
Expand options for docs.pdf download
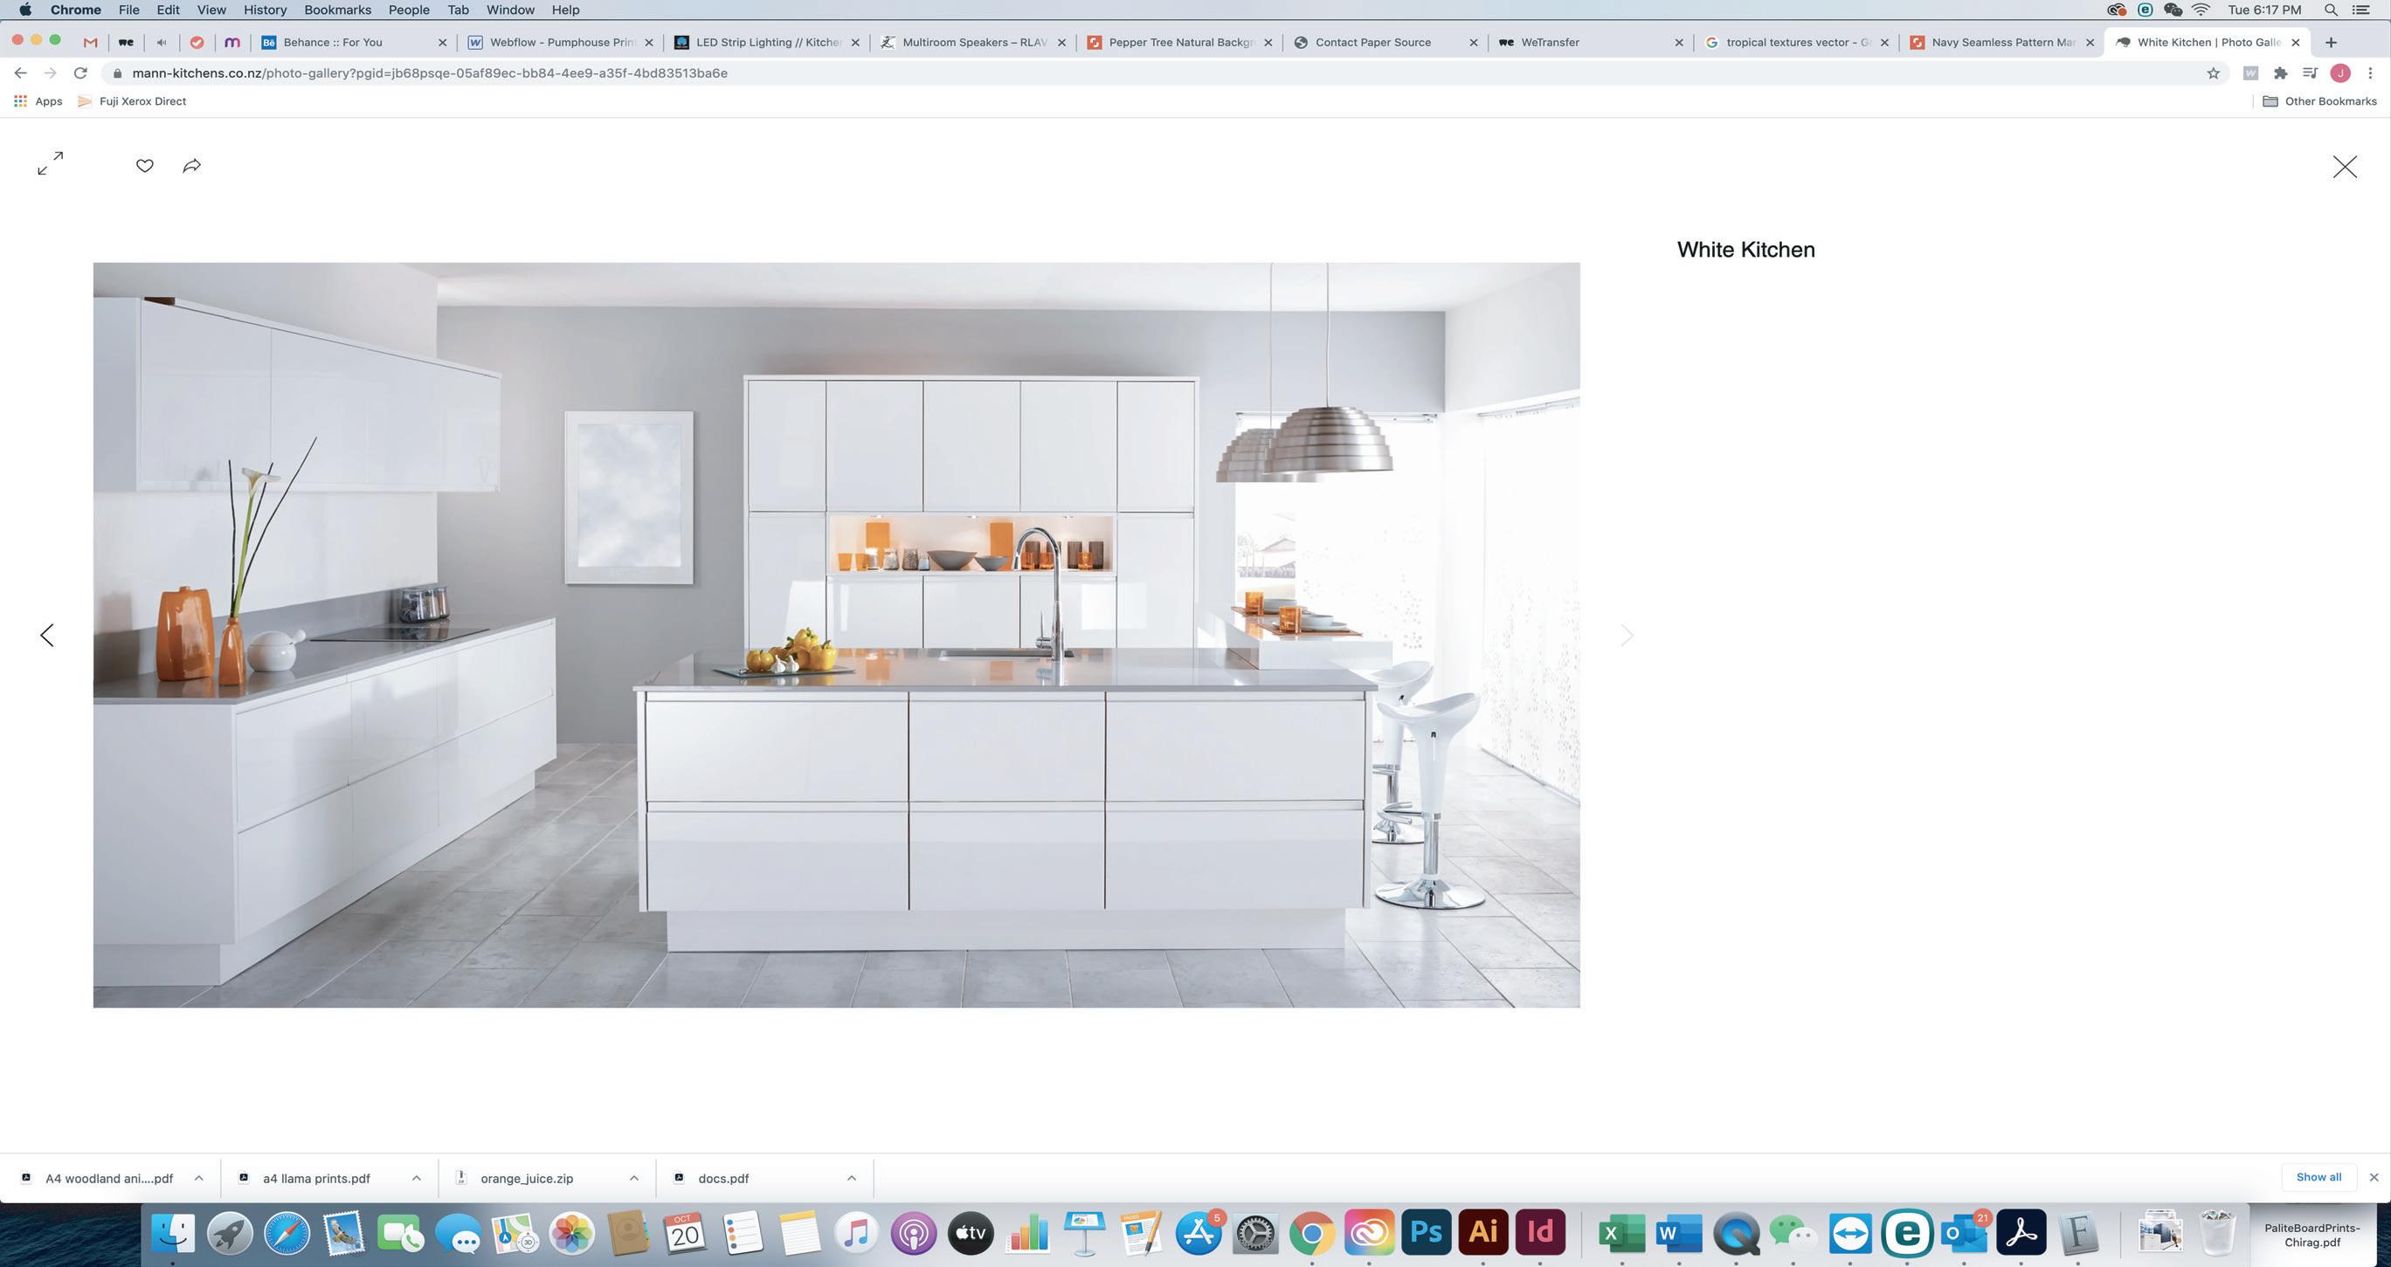(x=851, y=1178)
